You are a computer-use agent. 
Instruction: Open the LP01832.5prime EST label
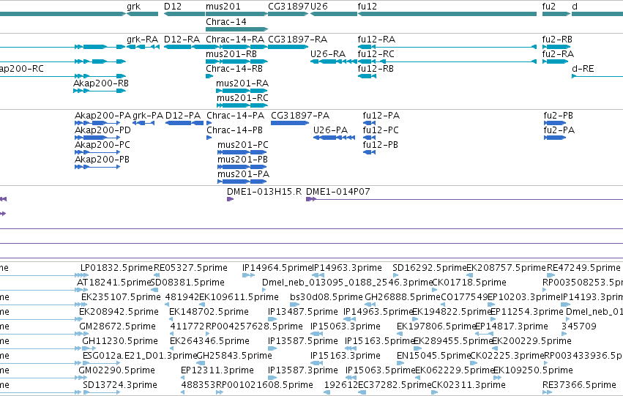tap(116, 268)
